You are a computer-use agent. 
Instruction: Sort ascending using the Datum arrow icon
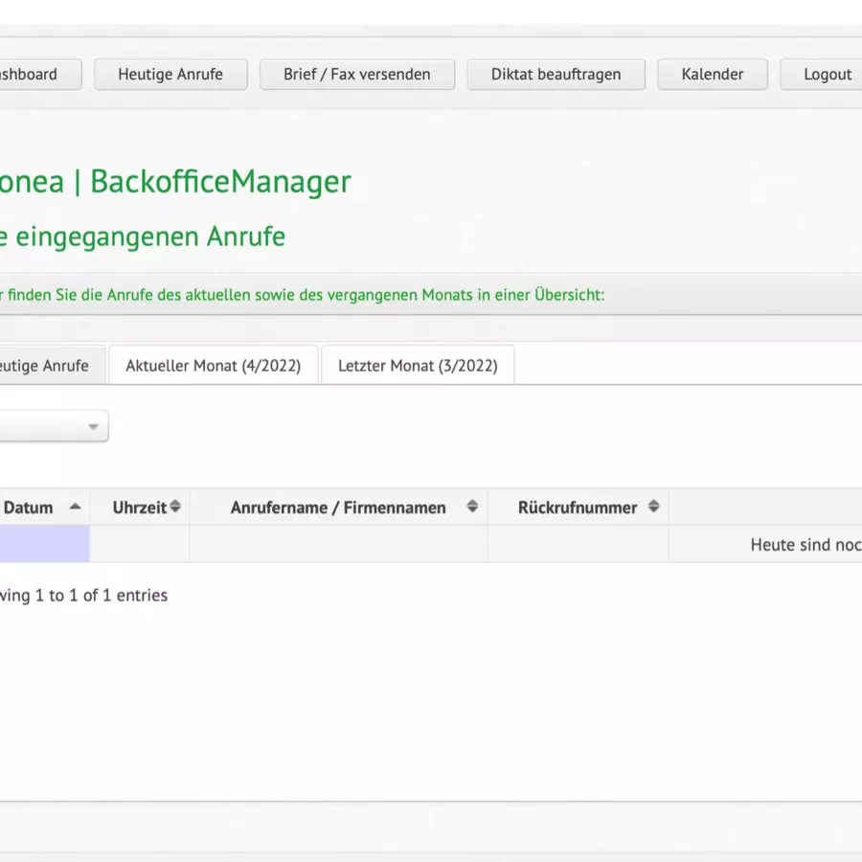[75, 507]
